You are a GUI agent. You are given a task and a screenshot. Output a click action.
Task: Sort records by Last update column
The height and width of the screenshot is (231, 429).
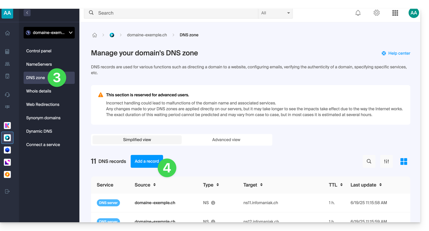[380, 185]
